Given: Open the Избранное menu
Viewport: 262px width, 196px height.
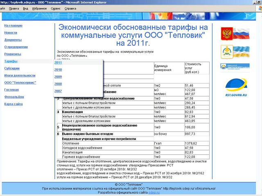Looking at the screenshot, I should [x=39, y=9].
